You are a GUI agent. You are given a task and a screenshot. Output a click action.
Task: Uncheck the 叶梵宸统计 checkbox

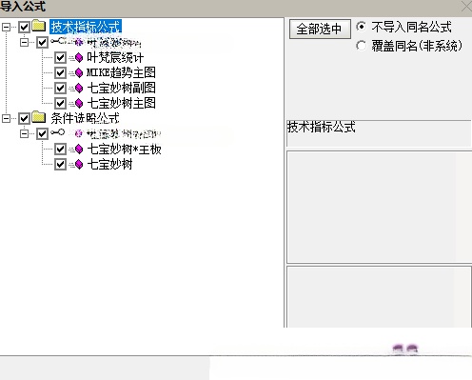(60, 58)
